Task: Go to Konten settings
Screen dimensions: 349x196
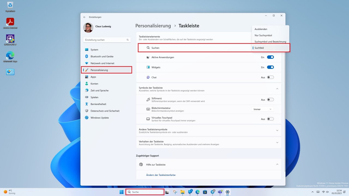Action: [x=107, y=84]
